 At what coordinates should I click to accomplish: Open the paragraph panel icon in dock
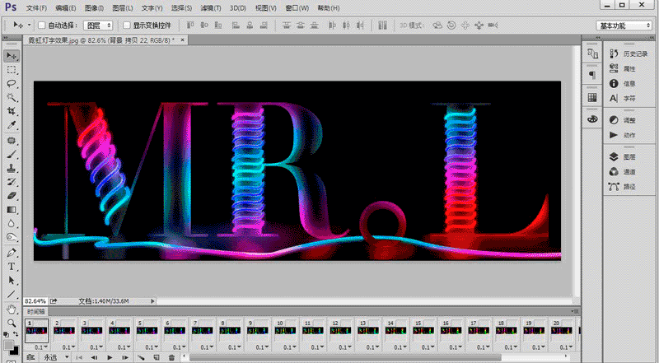pyautogui.click(x=592, y=75)
